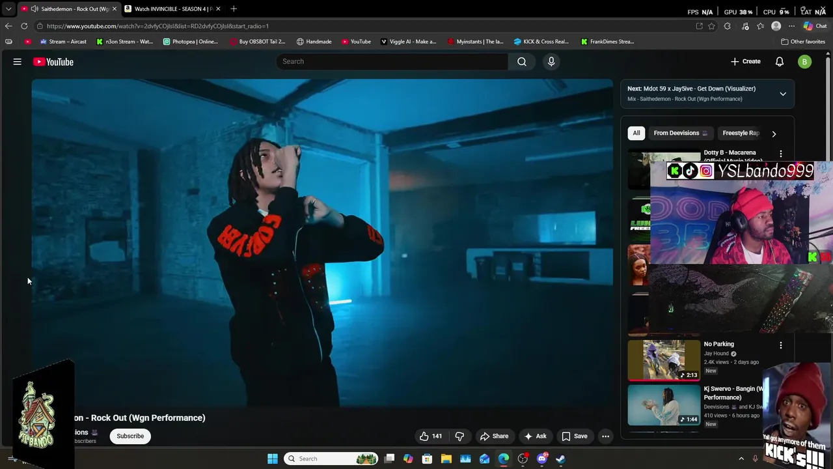Open Microsoft Store from taskbar
Image resolution: width=833 pixels, height=469 pixels.
click(x=428, y=459)
